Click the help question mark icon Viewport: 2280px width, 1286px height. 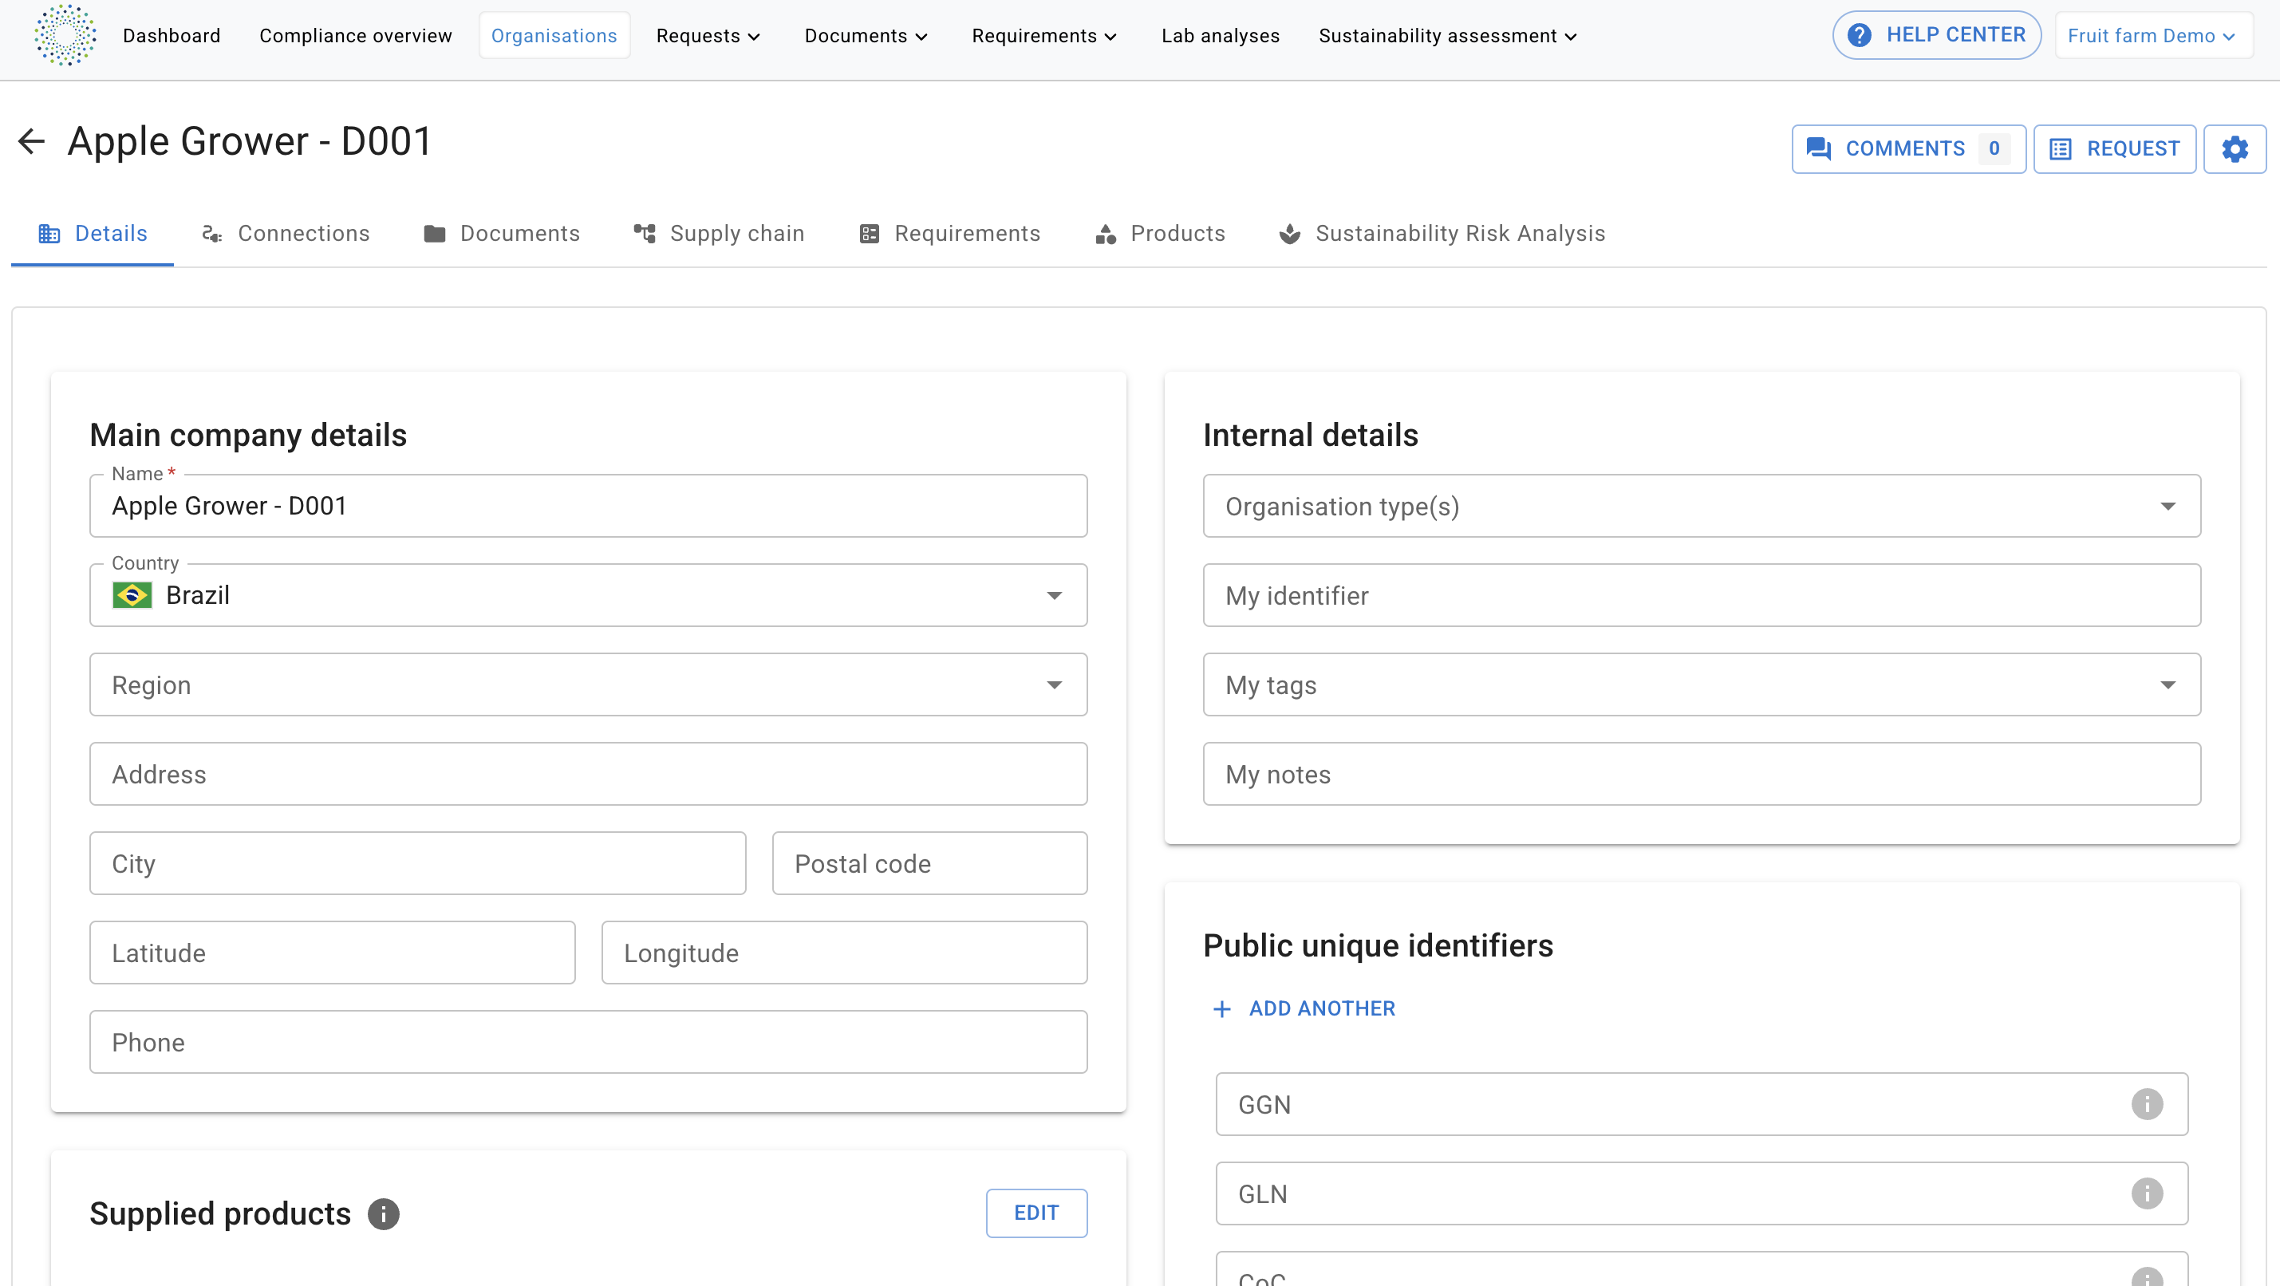(x=1859, y=35)
